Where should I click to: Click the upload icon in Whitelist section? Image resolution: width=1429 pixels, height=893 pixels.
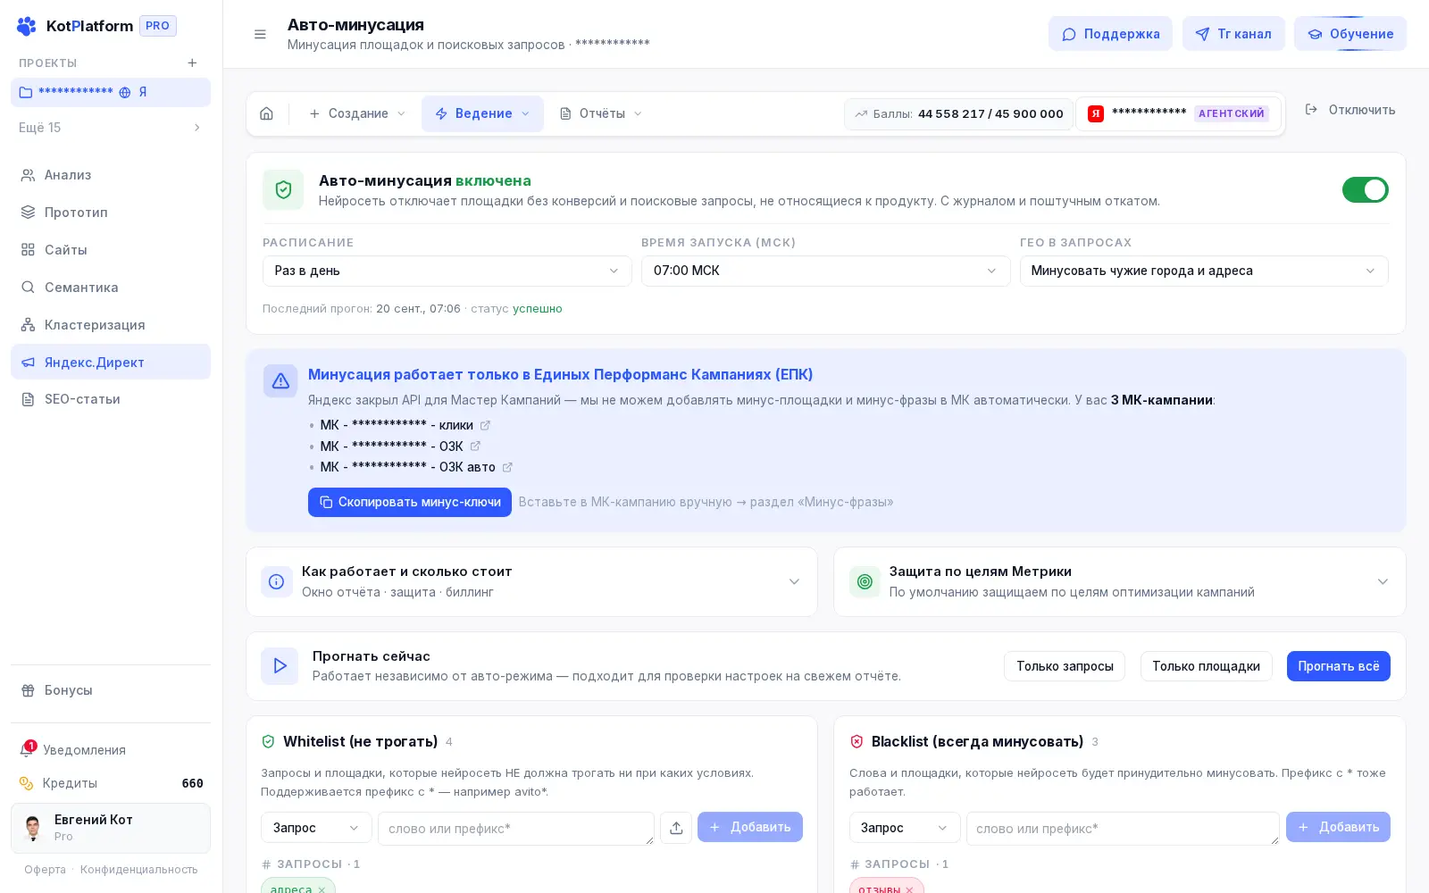click(x=676, y=828)
